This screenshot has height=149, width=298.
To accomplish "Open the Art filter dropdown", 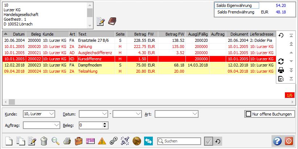I will 195,114.
